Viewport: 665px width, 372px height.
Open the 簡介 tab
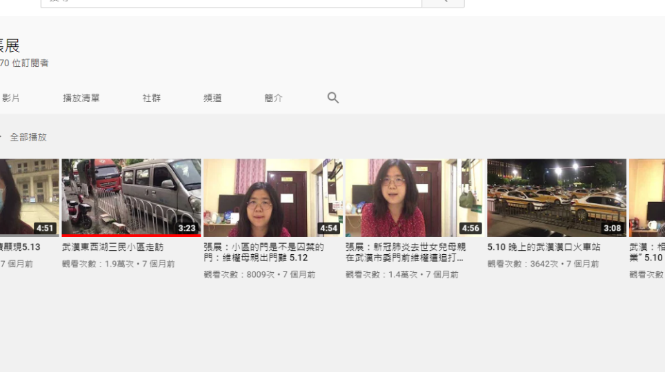pos(273,99)
